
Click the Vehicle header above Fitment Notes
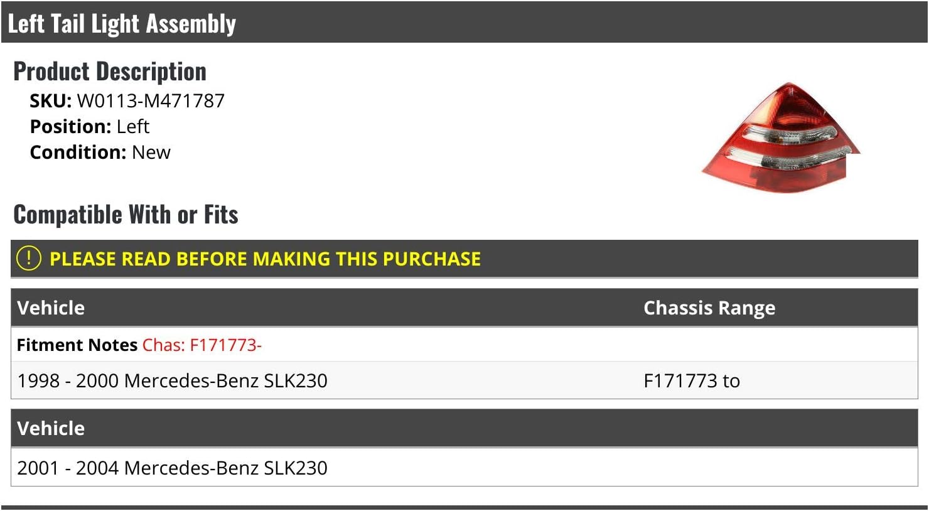(51, 308)
